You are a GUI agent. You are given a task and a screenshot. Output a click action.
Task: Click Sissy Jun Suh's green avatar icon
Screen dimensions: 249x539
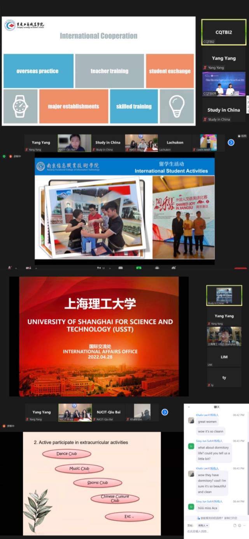pos(191,446)
